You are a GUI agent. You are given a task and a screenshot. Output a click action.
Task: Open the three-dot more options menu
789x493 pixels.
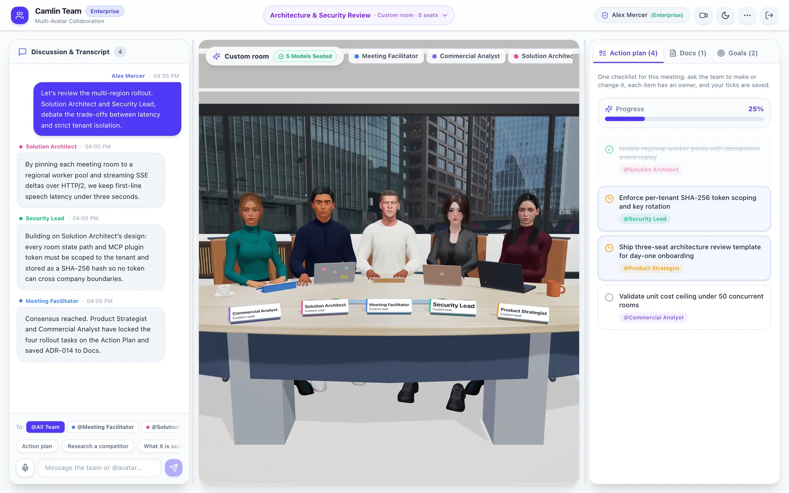click(747, 15)
